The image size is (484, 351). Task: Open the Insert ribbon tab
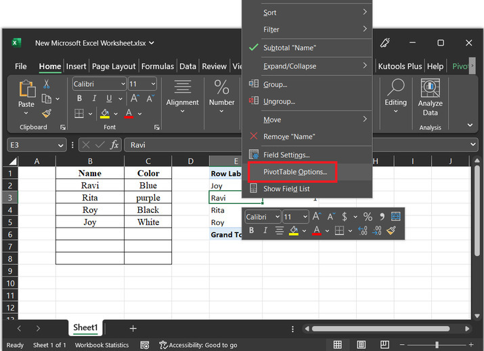(x=76, y=66)
